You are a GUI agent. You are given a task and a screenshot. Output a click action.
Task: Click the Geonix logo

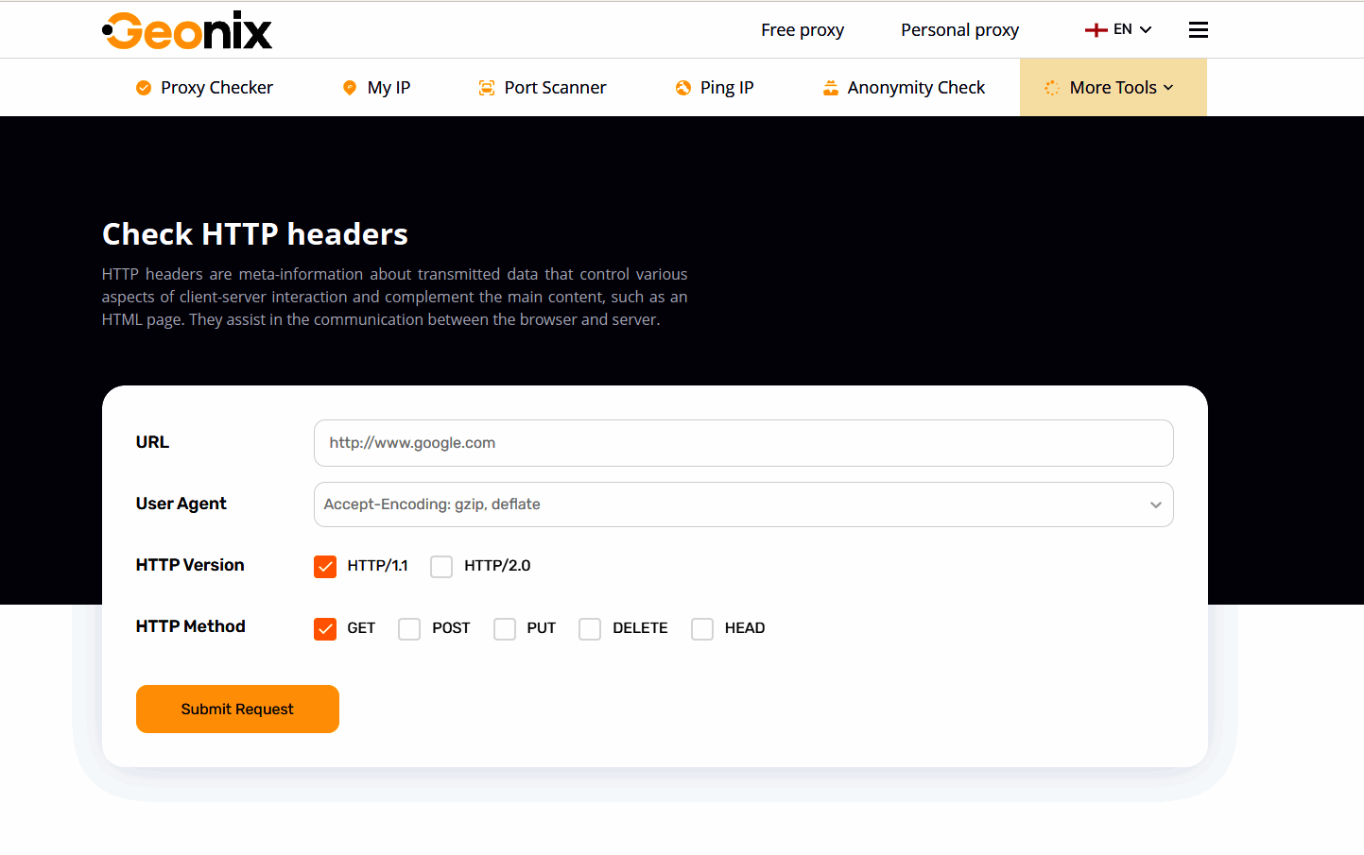(186, 29)
